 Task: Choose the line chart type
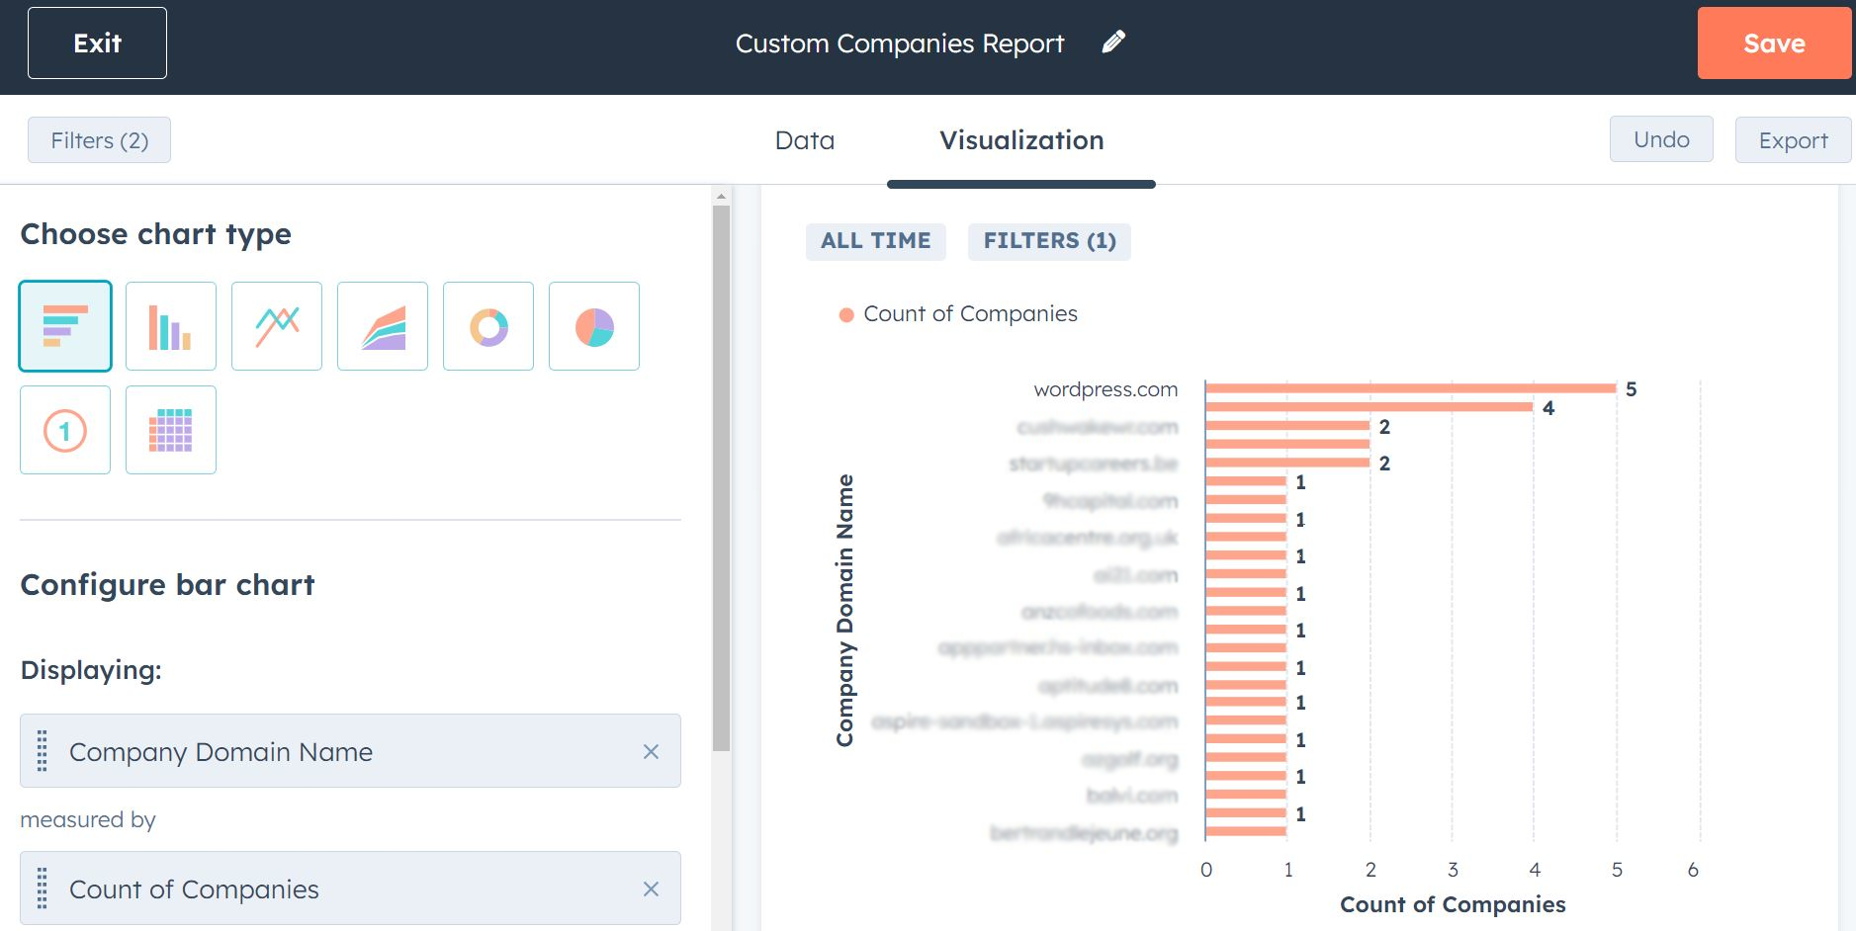coord(277,326)
